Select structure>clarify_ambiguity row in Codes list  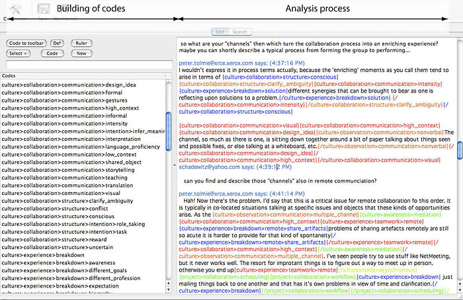coord(83,201)
